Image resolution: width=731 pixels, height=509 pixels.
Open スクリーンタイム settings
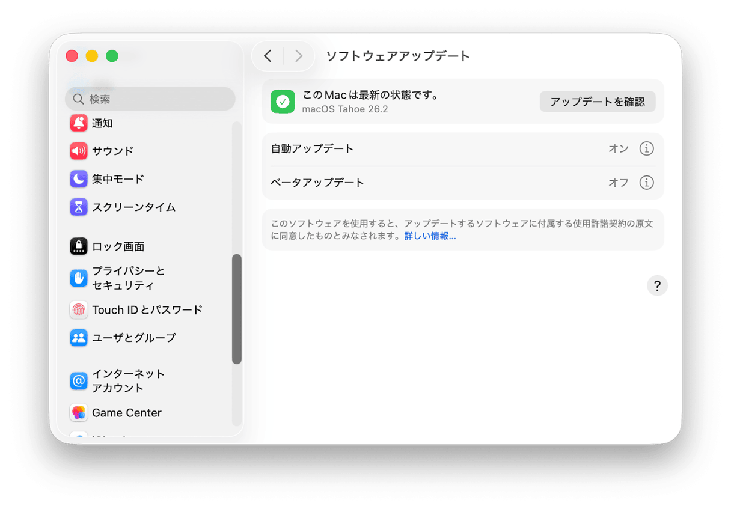120,207
